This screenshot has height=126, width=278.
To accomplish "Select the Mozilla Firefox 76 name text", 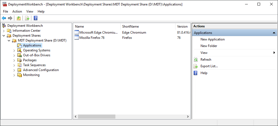I will pyautogui.click(x=92, y=38).
